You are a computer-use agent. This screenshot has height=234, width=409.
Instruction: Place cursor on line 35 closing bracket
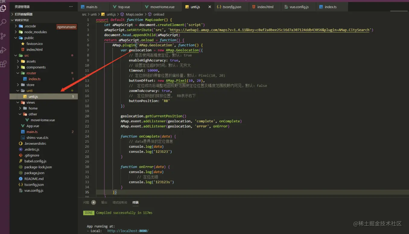click(115, 192)
